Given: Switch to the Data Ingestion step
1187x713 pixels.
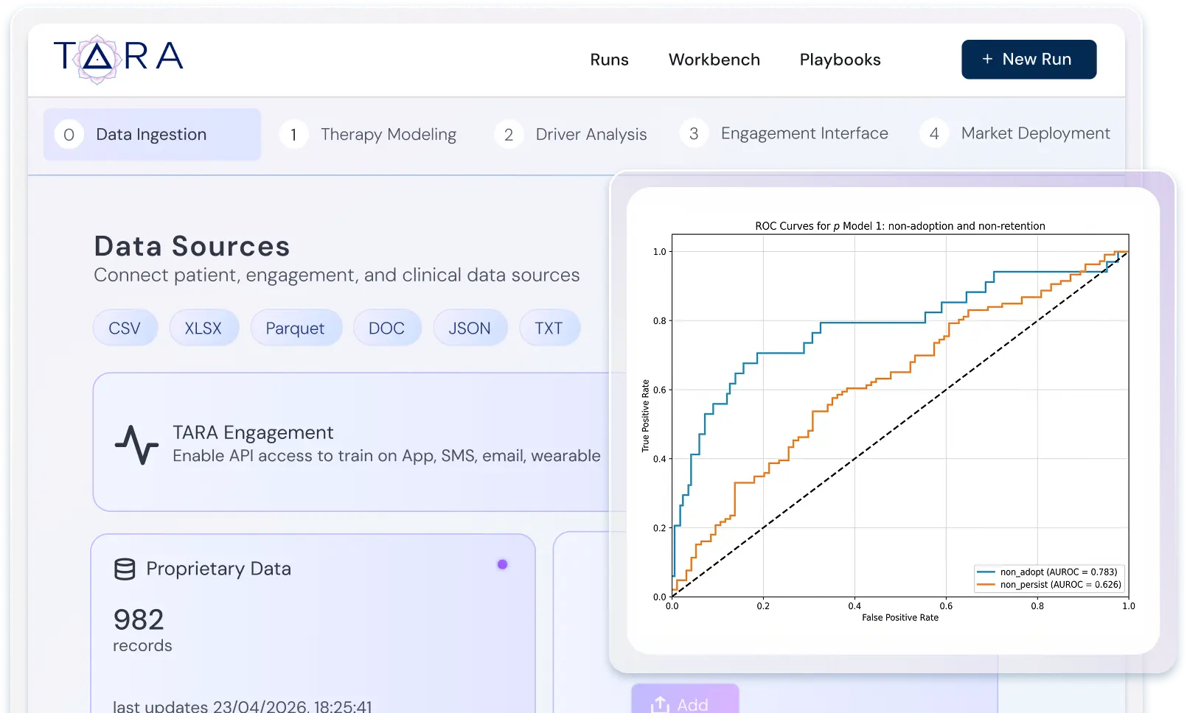Looking at the screenshot, I should click(x=152, y=134).
